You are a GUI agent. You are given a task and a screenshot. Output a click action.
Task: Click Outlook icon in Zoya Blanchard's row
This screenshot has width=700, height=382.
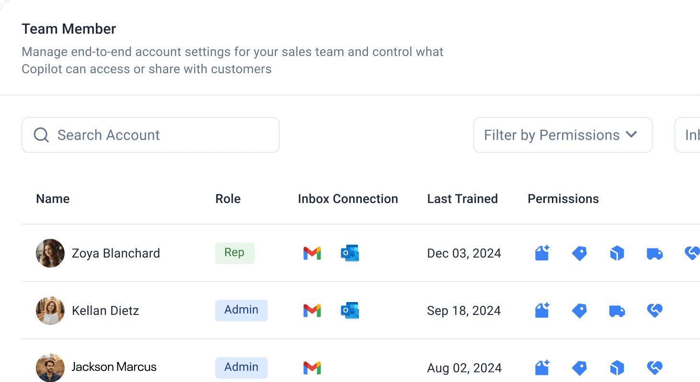pyautogui.click(x=350, y=253)
